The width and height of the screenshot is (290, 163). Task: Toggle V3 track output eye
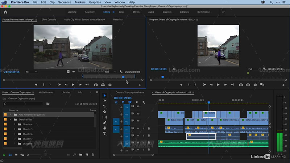138,106
